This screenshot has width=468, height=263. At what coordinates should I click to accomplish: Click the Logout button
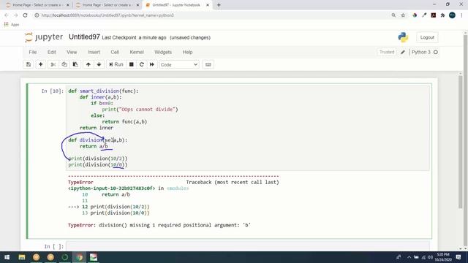tap(427, 37)
